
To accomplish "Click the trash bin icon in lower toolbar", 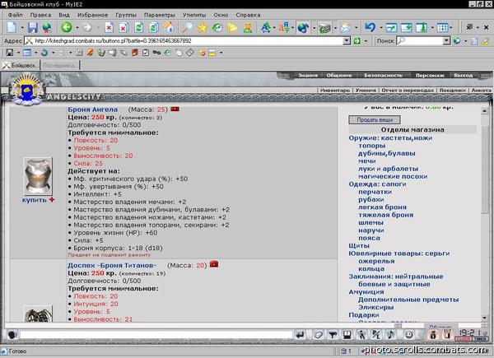I will click(101, 53).
